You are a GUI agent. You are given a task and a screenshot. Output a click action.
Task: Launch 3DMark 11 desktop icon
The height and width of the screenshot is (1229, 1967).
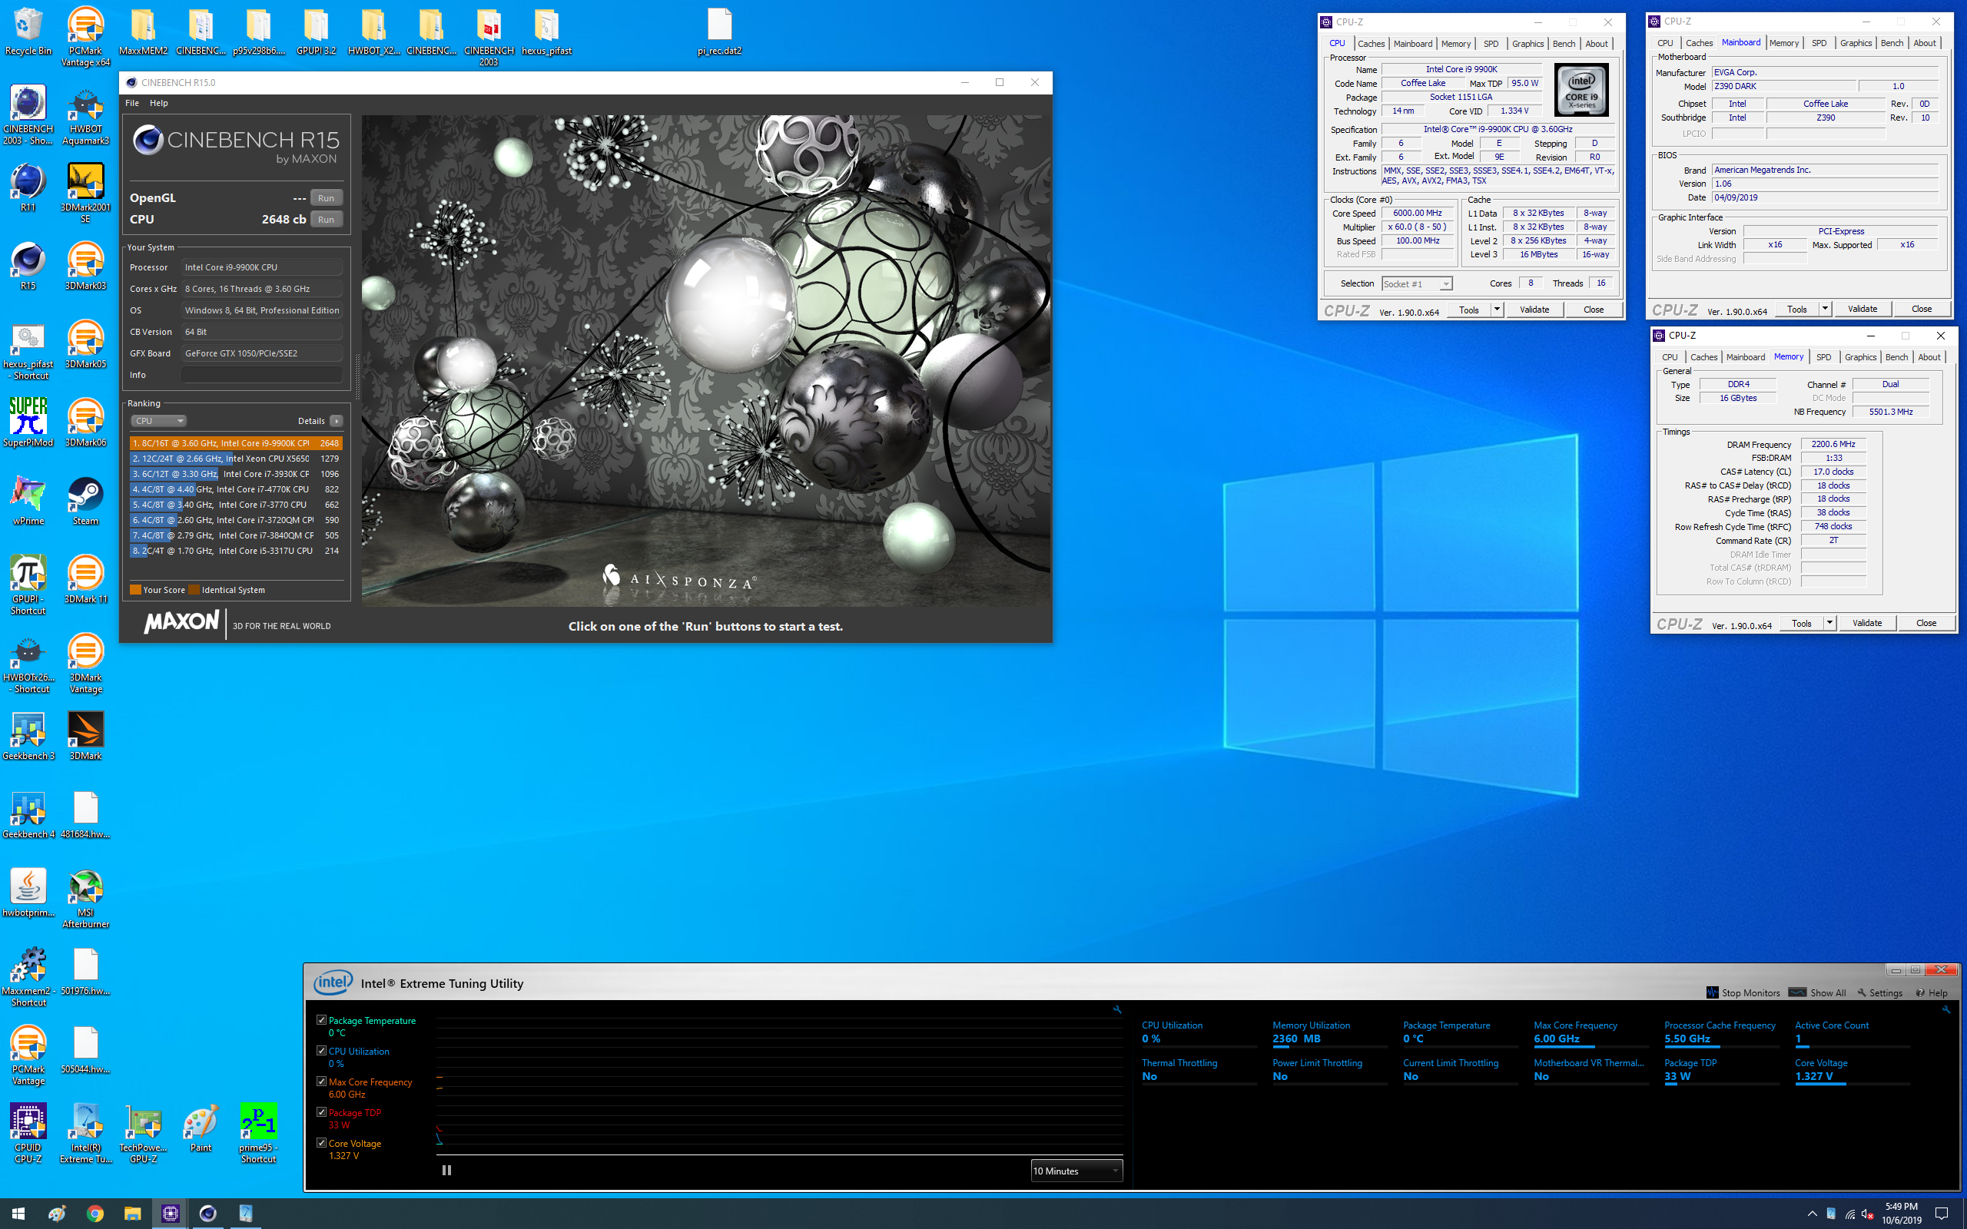click(85, 578)
